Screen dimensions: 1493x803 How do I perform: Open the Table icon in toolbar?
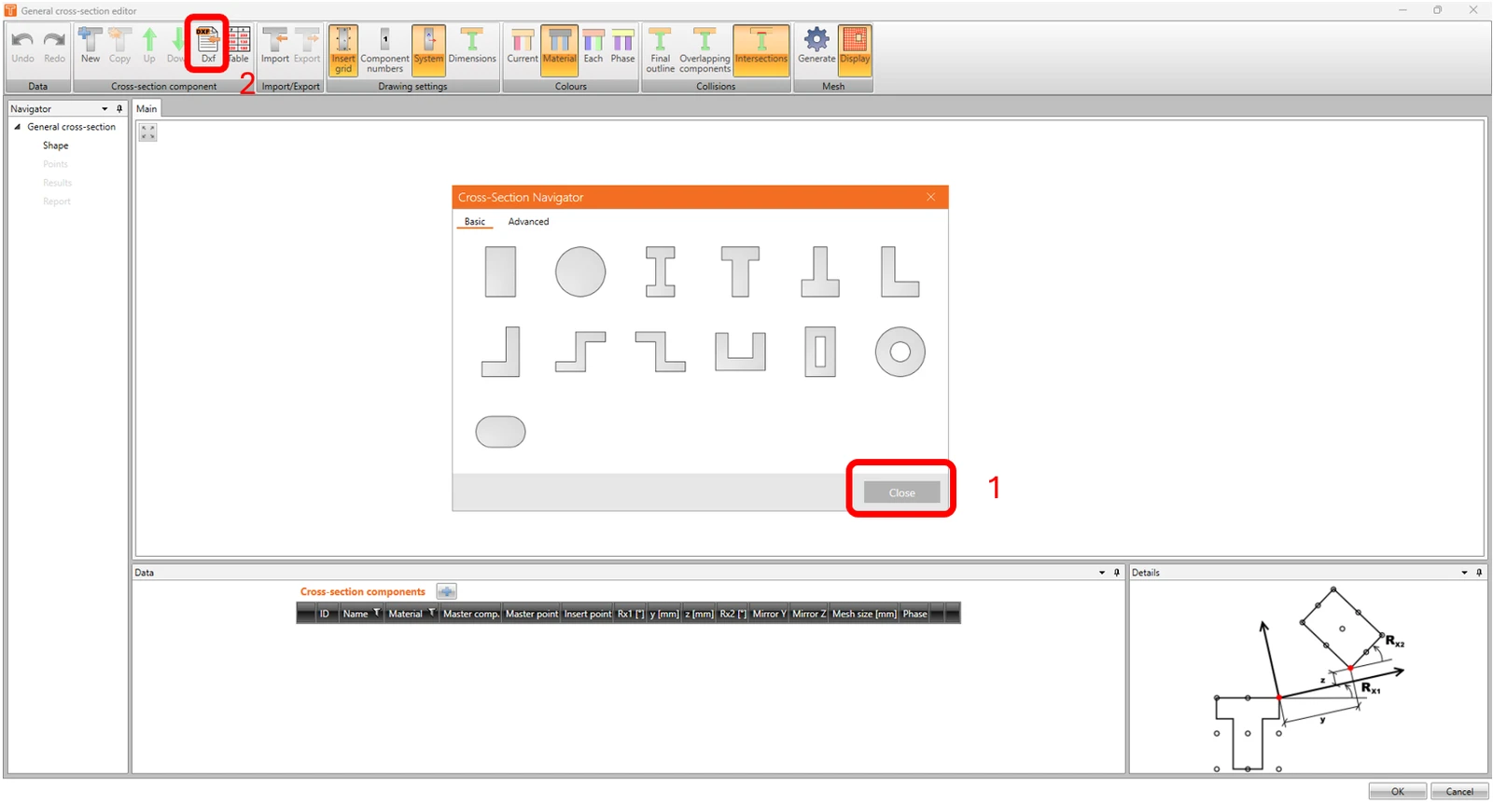[x=240, y=45]
